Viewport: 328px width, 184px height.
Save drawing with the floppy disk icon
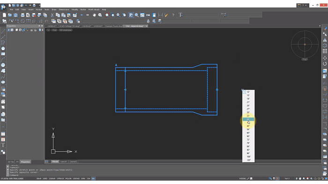click(15, 15)
